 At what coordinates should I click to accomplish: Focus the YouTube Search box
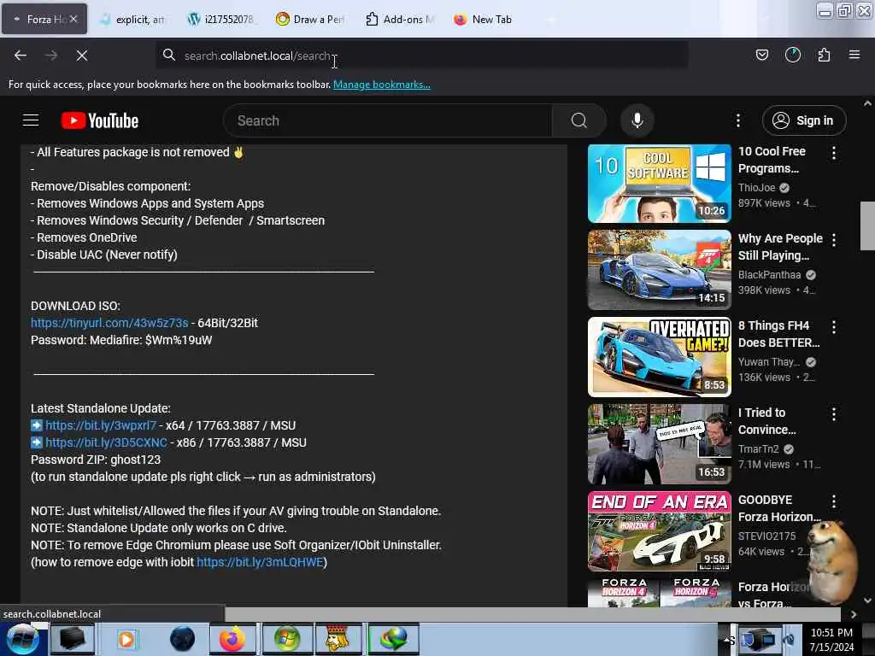(388, 120)
